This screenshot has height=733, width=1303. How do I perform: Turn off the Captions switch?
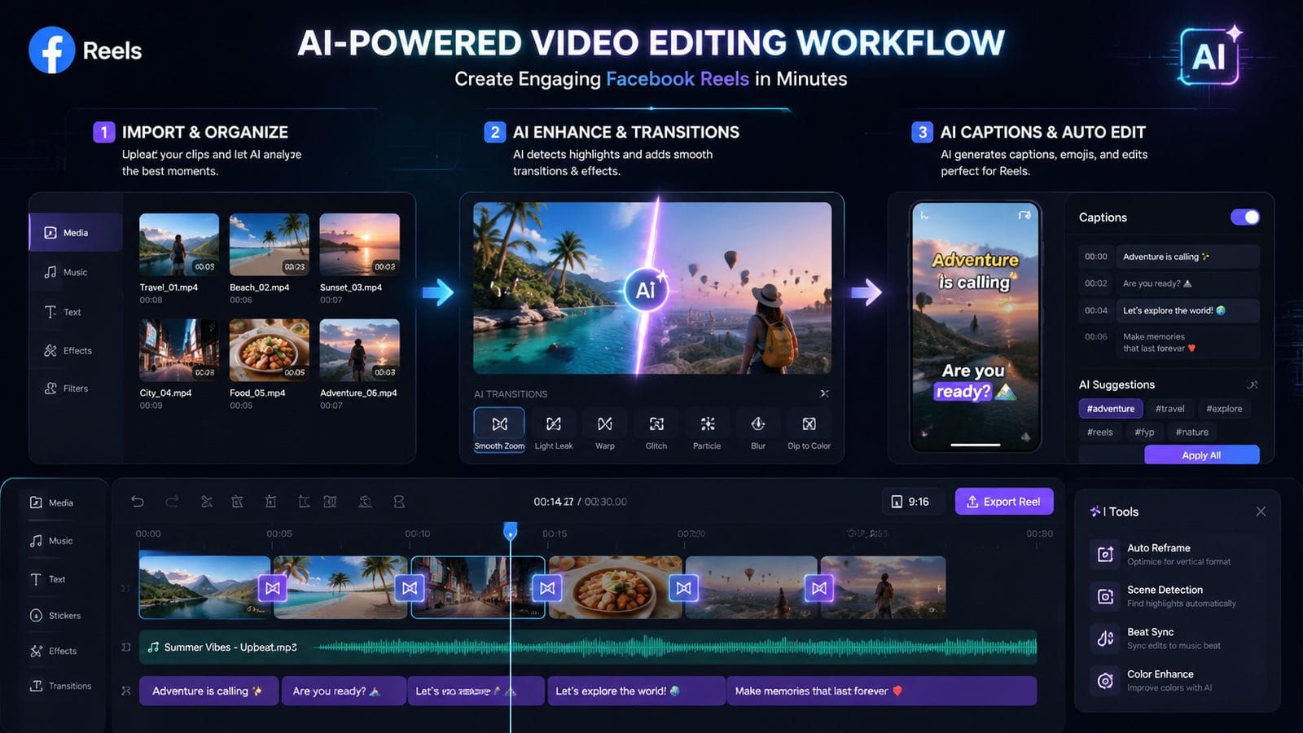tap(1245, 217)
